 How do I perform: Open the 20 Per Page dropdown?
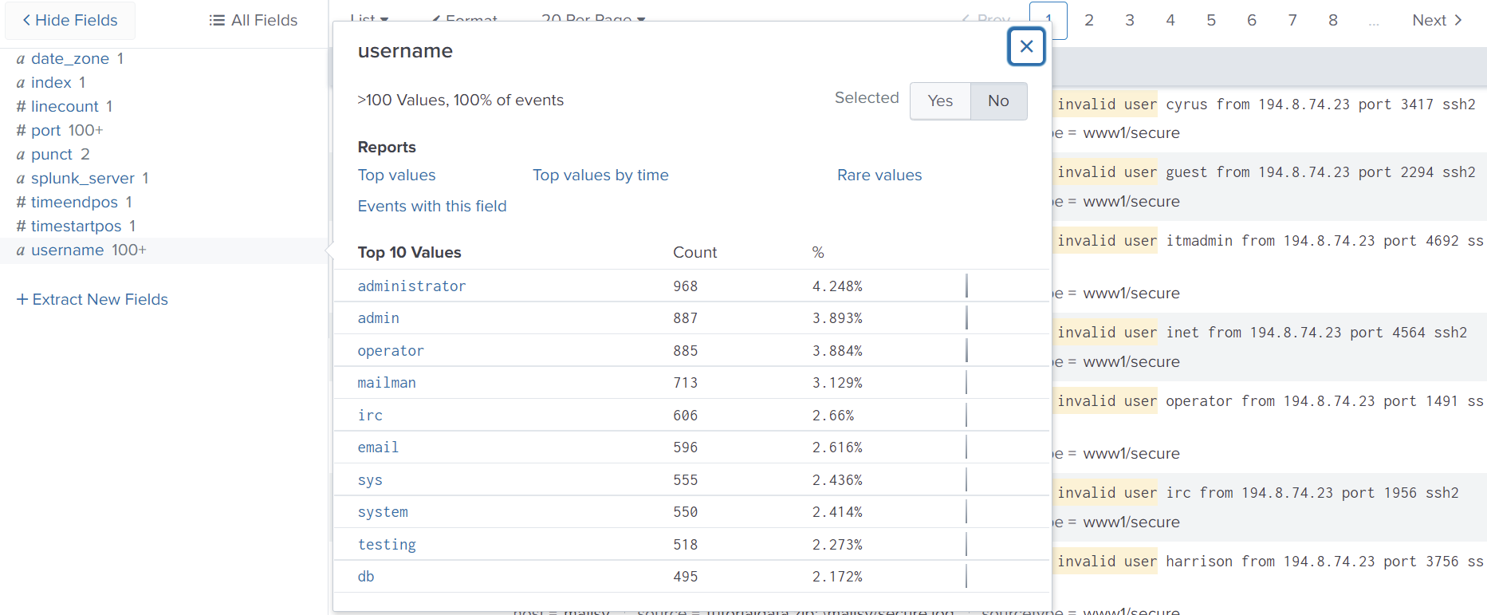tap(592, 18)
